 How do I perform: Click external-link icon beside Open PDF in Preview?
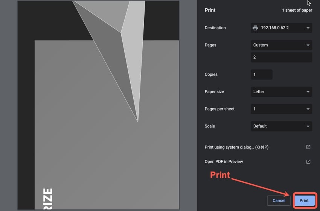[x=308, y=161]
